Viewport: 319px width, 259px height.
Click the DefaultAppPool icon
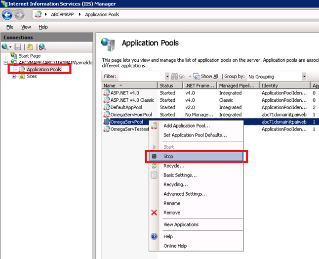click(107, 107)
